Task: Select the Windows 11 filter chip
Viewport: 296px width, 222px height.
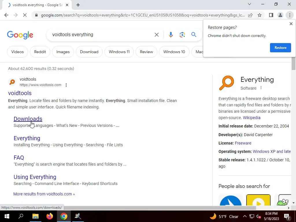Action: point(119,52)
